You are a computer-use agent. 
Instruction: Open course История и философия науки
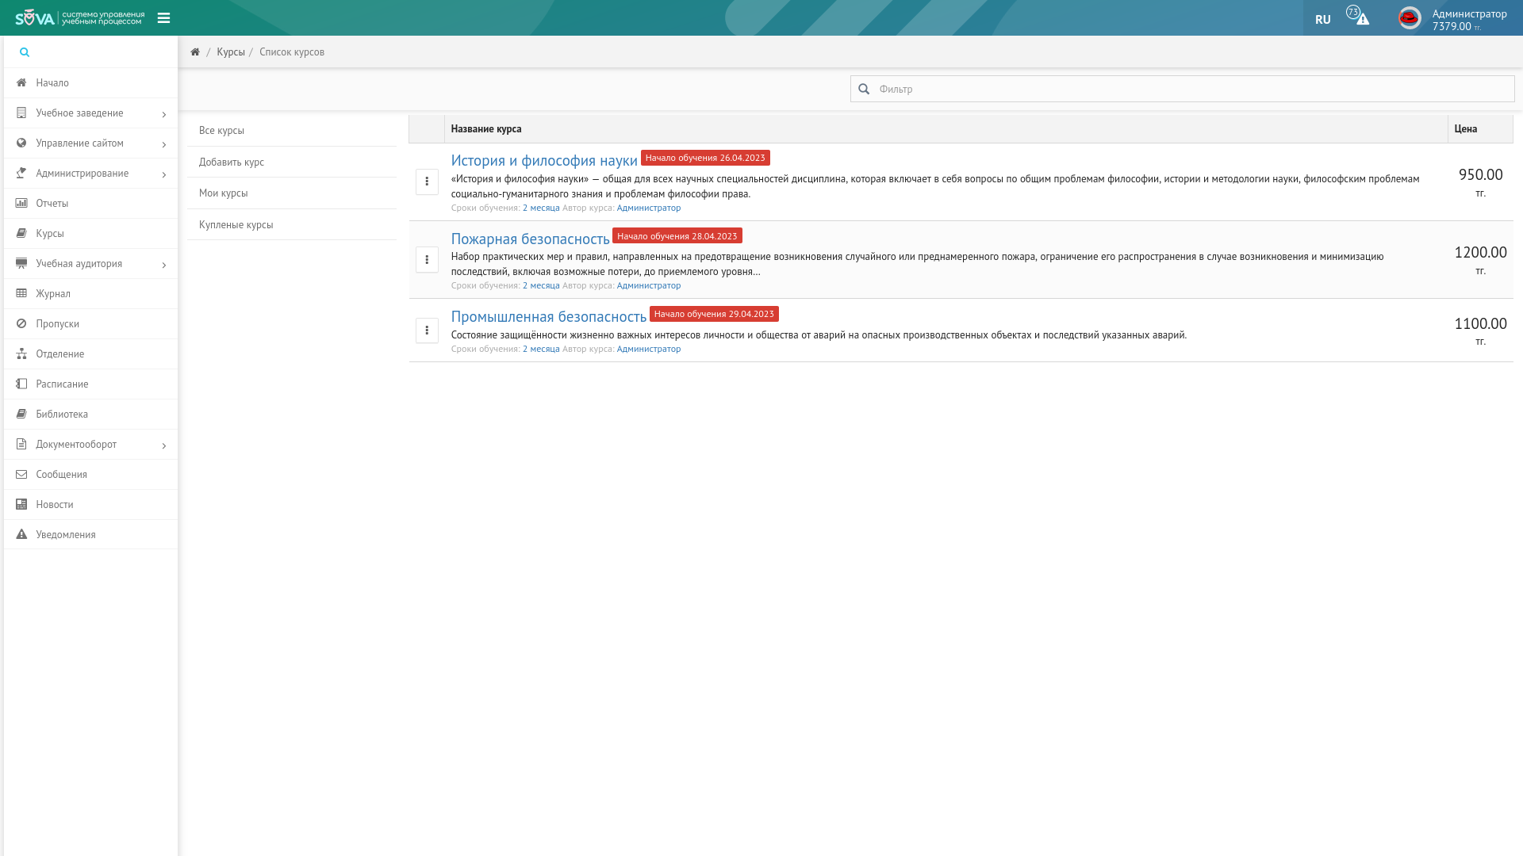[544, 161]
